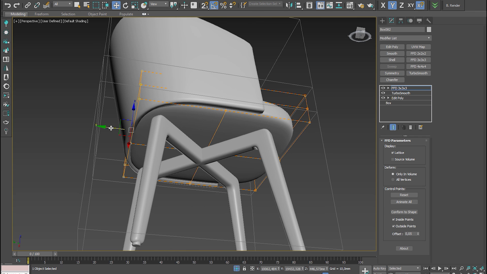Toggle the Angle Snap icon
The height and width of the screenshot is (274, 487).
(214, 5)
